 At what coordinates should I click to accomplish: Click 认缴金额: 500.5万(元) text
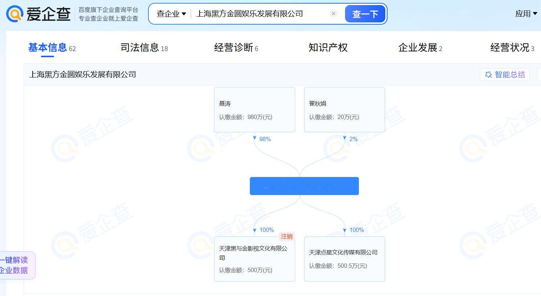coord(338,266)
